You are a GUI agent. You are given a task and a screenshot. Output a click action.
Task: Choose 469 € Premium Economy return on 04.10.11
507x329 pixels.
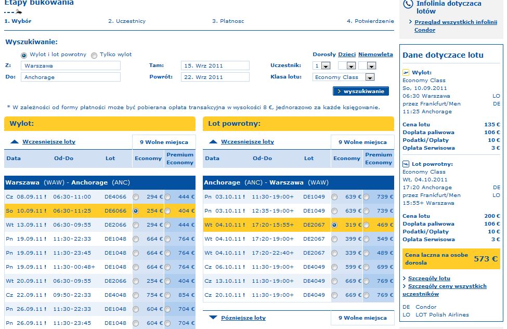pyautogui.click(x=366, y=225)
